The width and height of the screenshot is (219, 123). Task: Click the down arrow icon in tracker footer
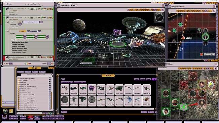pyautogui.click(x=7, y=64)
